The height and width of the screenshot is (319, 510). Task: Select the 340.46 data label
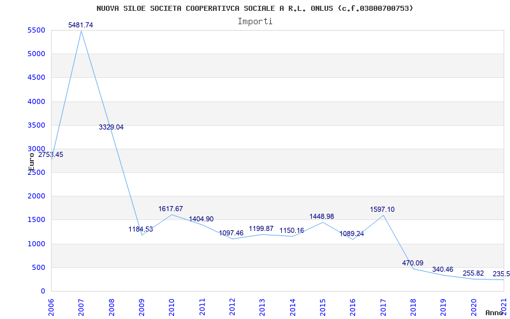(x=442, y=269)
